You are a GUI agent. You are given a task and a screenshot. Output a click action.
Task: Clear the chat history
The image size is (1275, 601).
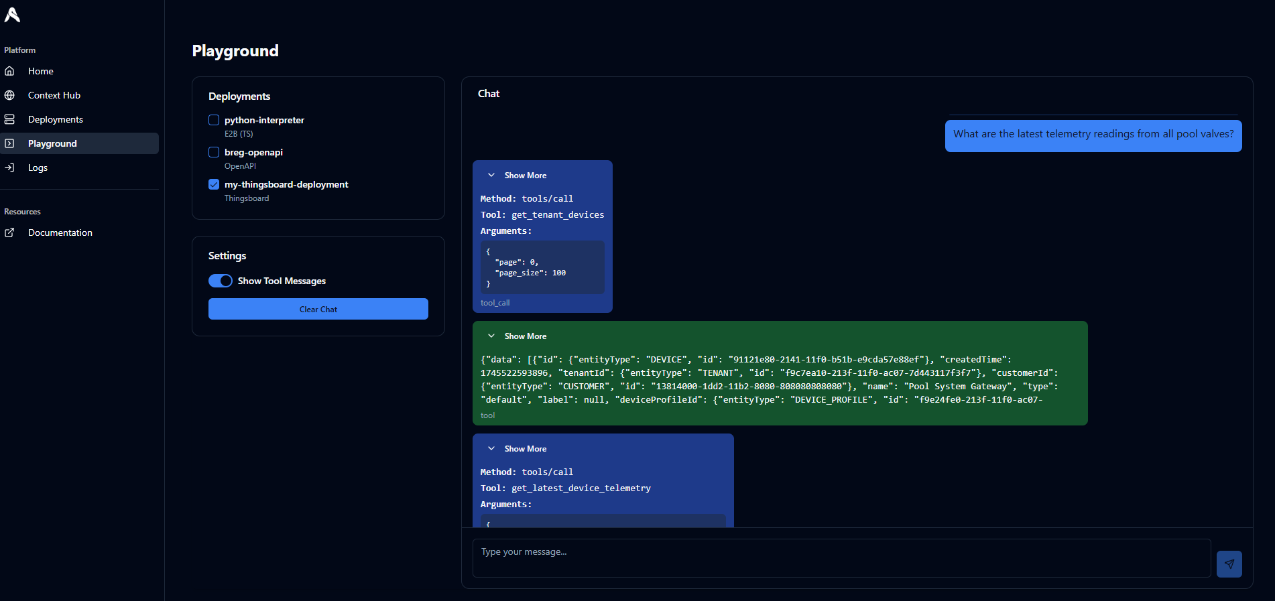[318, 309]
